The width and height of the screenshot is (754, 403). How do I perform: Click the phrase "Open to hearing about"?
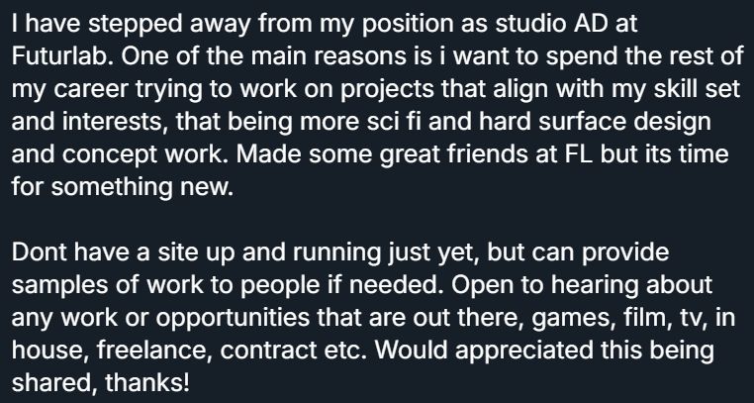pyautogui.click(x=582, y=285)
